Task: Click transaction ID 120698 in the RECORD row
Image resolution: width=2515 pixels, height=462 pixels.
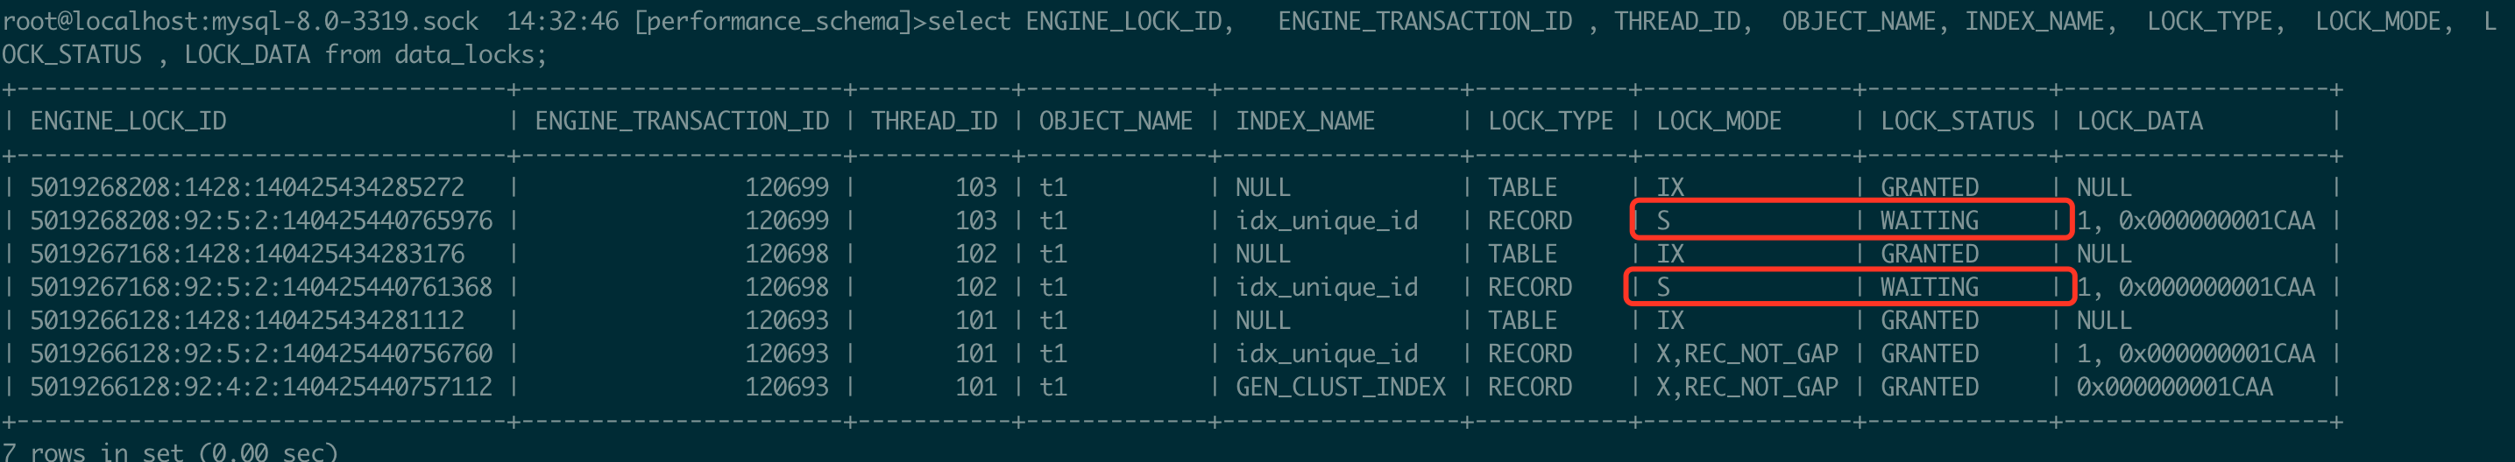Action: coord(787,288)
